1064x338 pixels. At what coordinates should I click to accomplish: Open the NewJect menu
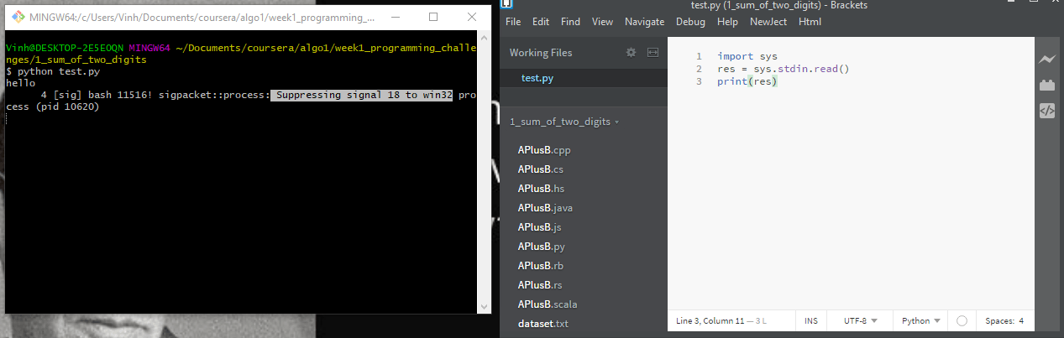(x=768, y=22)
